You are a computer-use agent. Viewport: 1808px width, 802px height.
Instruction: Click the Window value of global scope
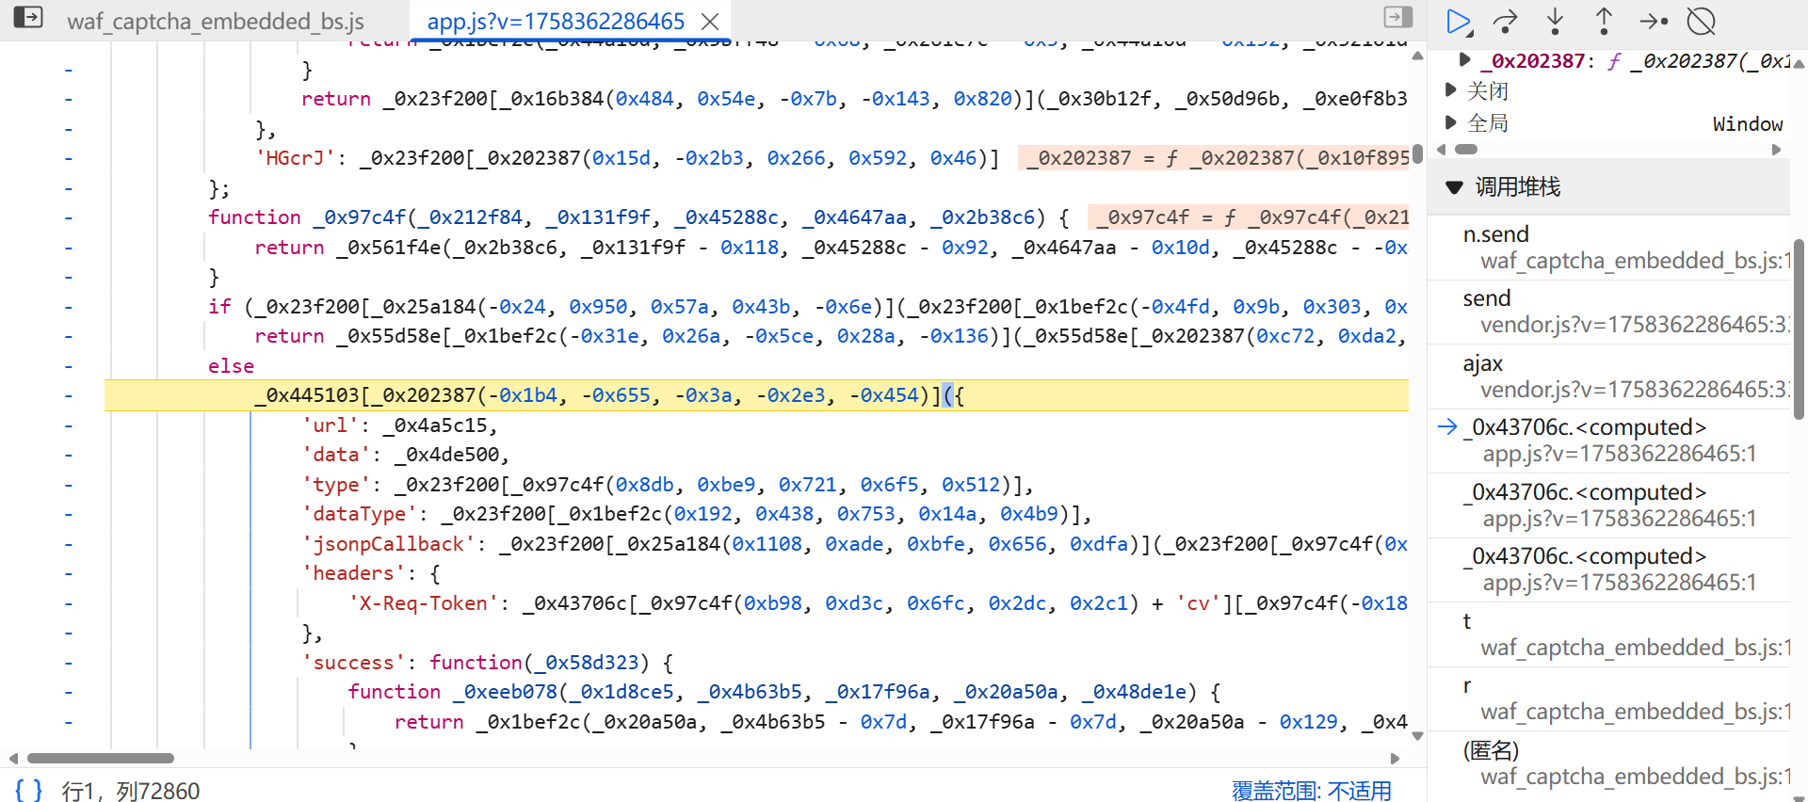[x=1747, y=123]
